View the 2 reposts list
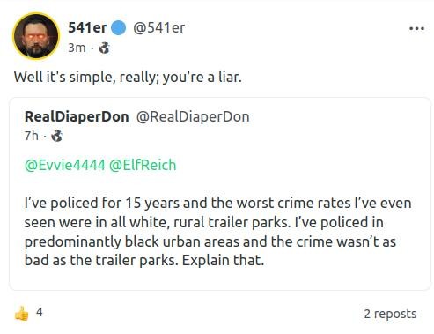The width and height of the screenshot is (434, 334). [390, 314]
